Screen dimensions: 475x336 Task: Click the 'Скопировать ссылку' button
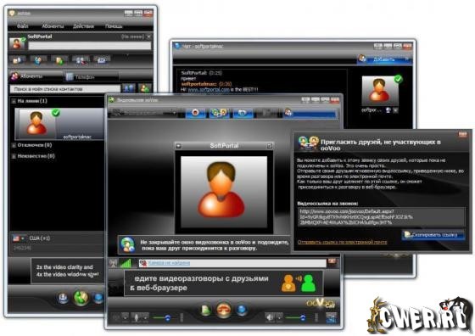point(433,235)
